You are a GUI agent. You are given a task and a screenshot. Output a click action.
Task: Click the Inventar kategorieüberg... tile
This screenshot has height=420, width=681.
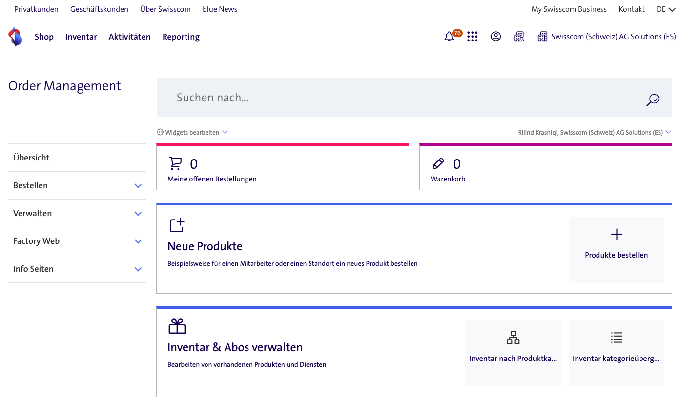pyautogui.click(x=617, y=353)
